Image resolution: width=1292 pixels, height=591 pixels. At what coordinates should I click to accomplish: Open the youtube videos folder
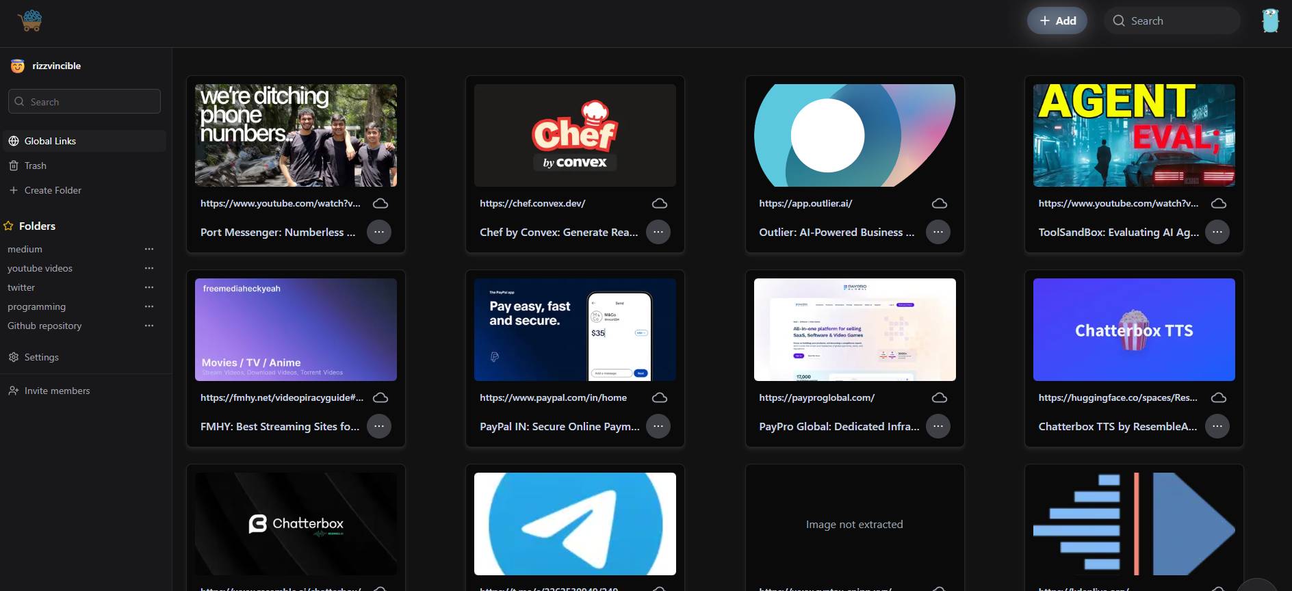[40, 268]
